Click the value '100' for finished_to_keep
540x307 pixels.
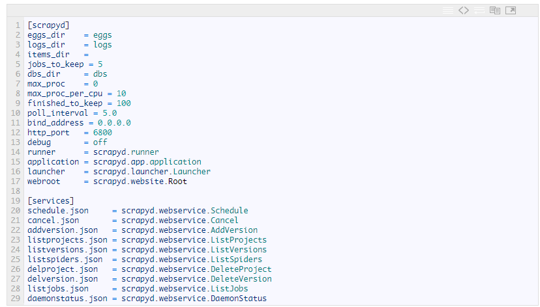click(x=124, y=103)
